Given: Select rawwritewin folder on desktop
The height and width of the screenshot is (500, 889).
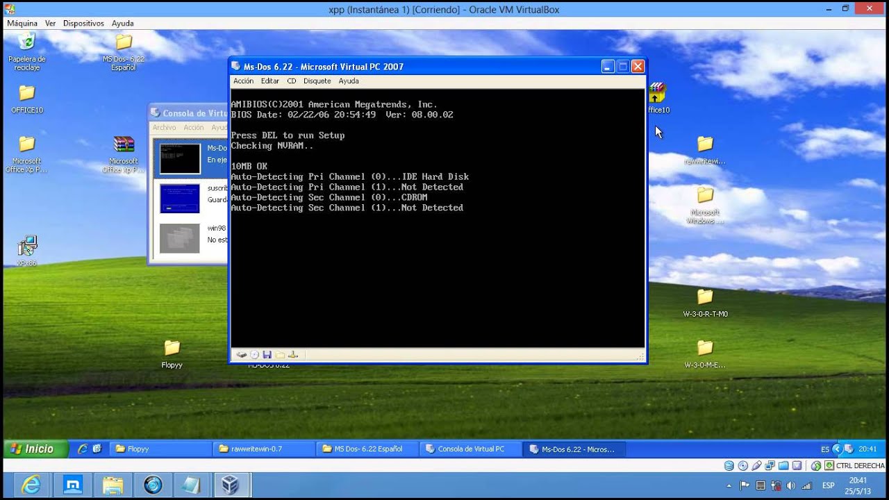Looking at the screenshot, I should tap(705, 150).
